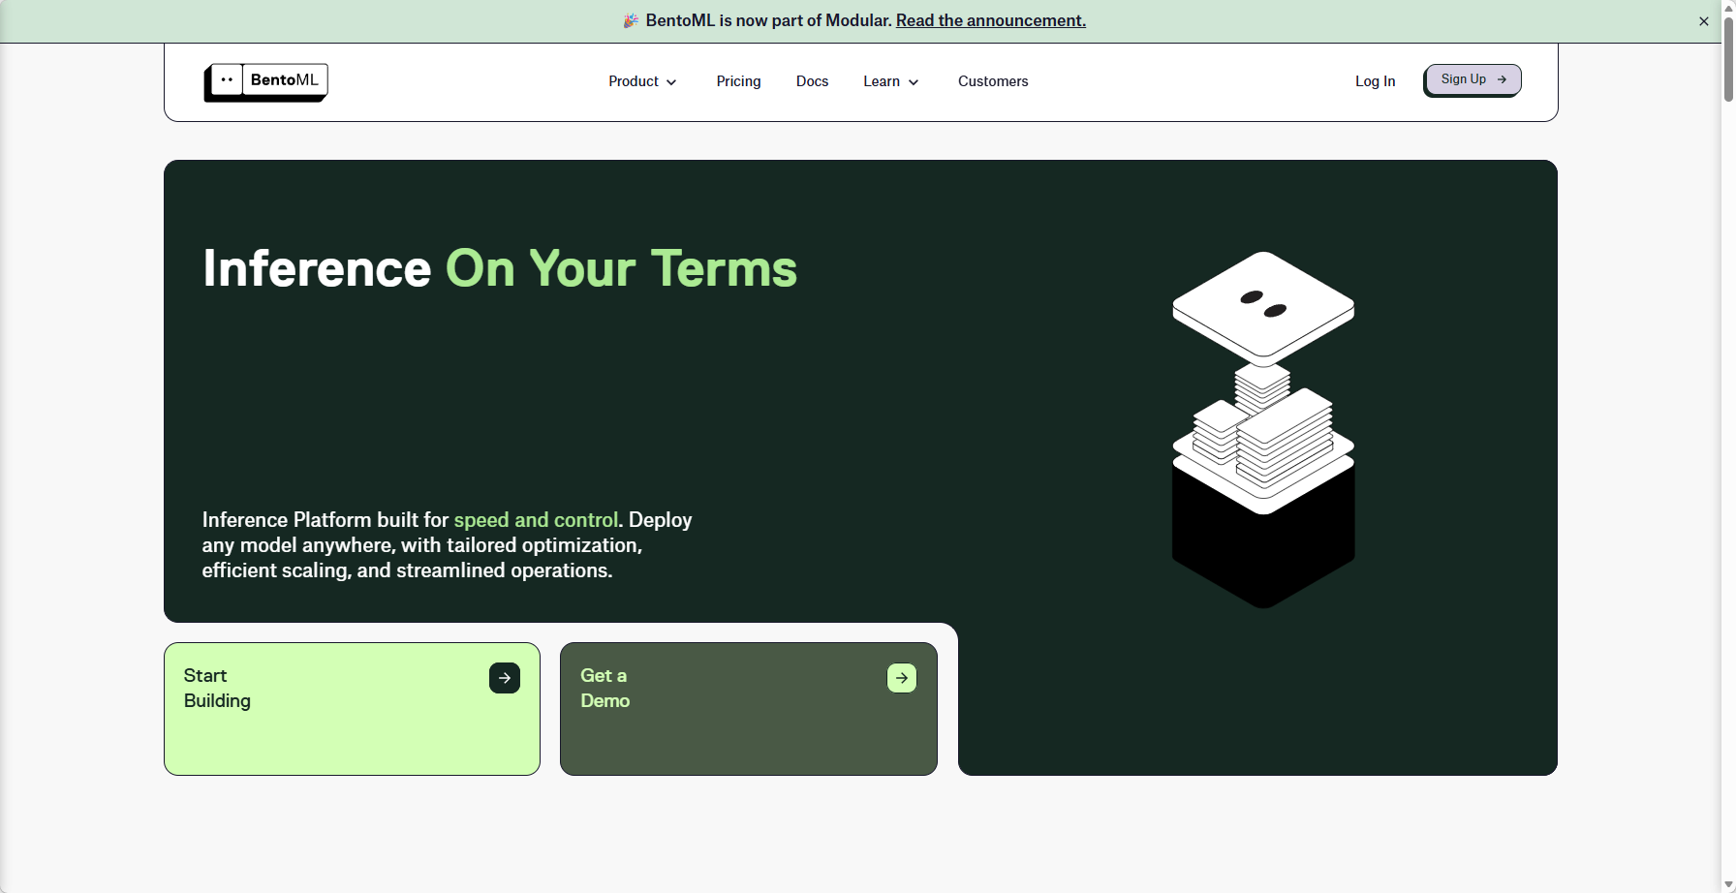Click the Log In link
The width and height of the screenshot is (1736, 893).
coord(1376,81)
